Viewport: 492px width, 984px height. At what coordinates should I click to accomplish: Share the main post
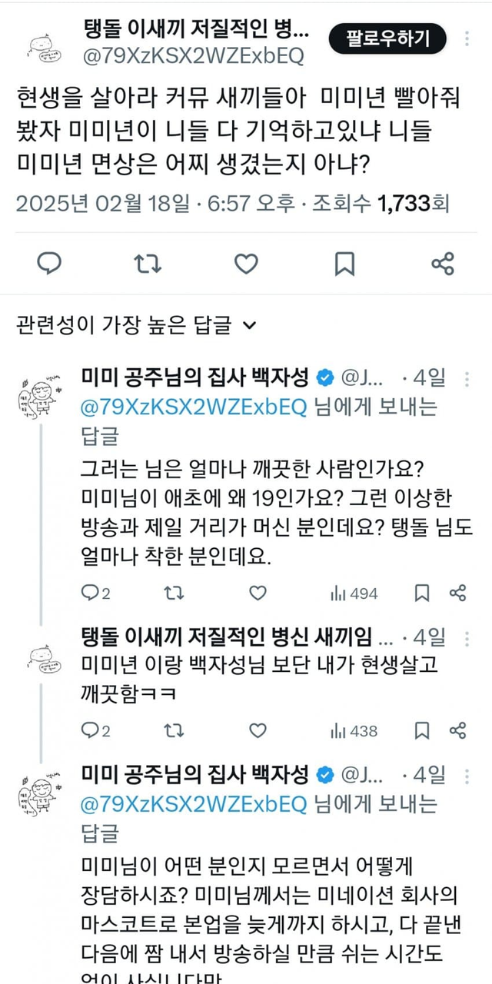(443, 264)
